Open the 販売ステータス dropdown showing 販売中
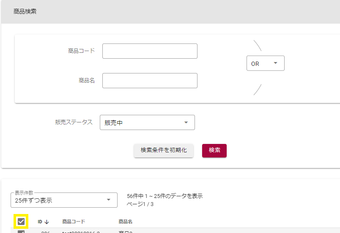The height and width of the screenshot is (233, 340). [x=147, y=123]
